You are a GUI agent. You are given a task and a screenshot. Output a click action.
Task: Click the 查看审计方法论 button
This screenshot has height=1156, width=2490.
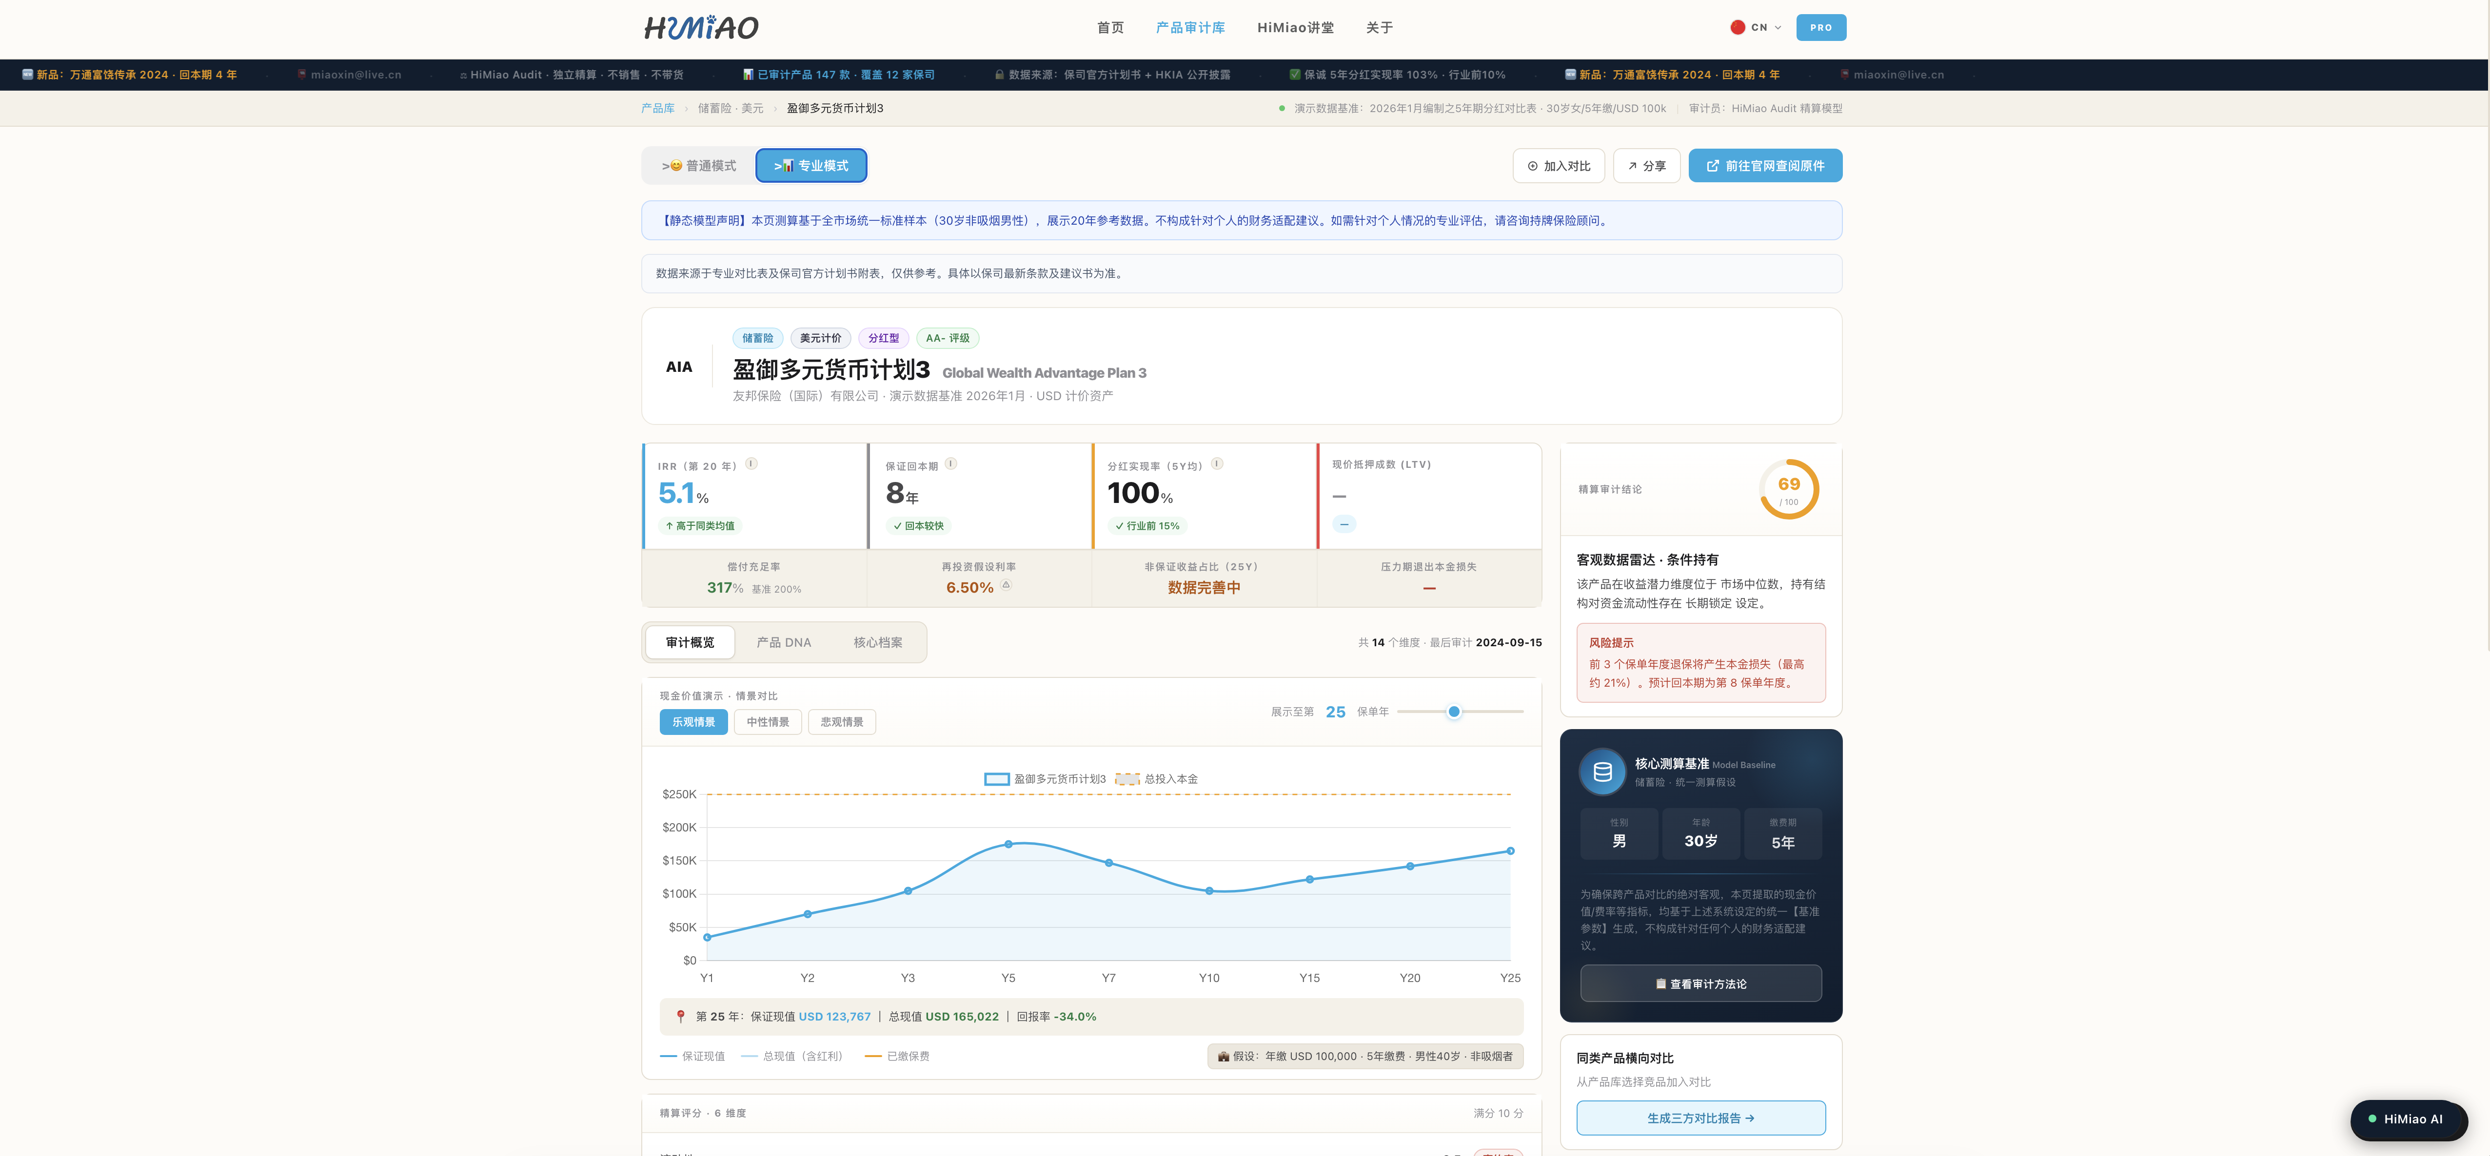coord(1701,984)
